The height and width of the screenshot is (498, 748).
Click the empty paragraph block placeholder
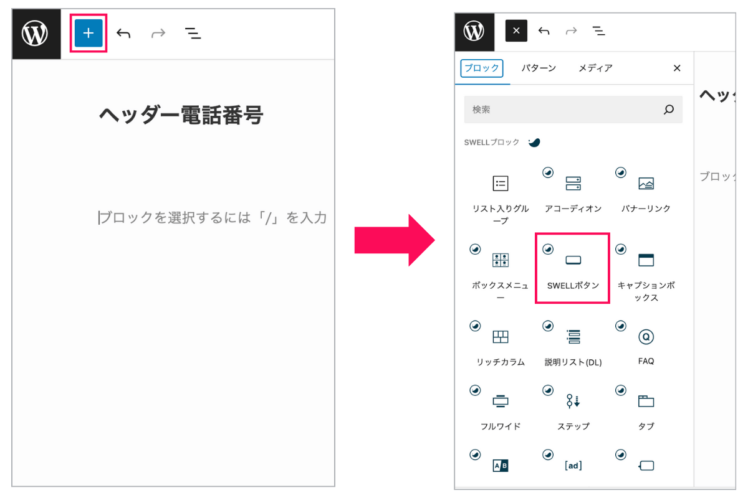coord(213,218)
